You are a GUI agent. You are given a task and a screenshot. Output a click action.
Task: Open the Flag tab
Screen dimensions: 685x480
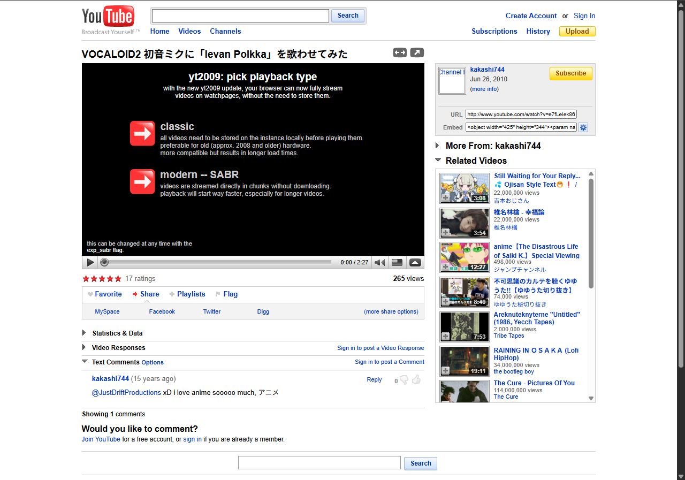[231, 294]
